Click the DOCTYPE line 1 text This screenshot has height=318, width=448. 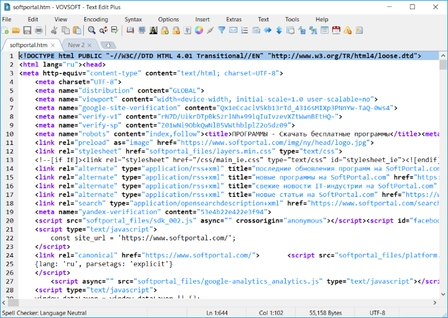tap(220, 56)
